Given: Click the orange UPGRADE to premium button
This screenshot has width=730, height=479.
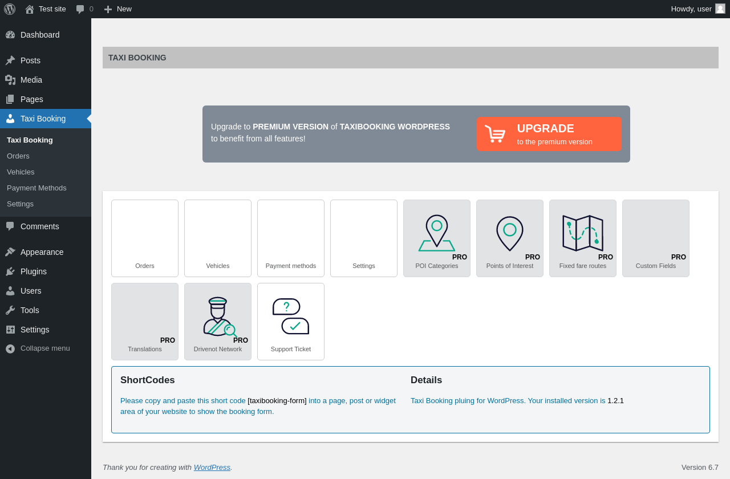Looking at the screenshot, I should tap(549, 134).
